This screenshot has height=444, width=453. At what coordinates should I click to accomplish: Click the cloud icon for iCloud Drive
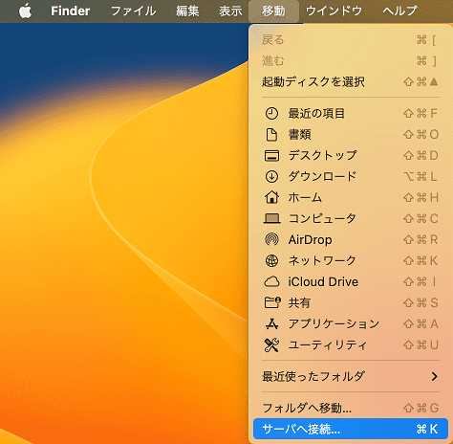coord(271,282)
